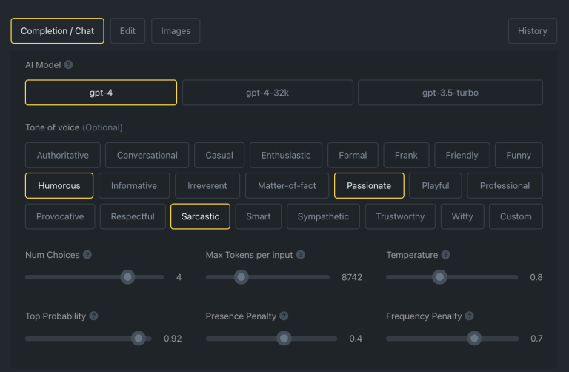This screenshot has width=569, height=372.
Task: Click the Top Probability help icon
Action: click(93, 316)
